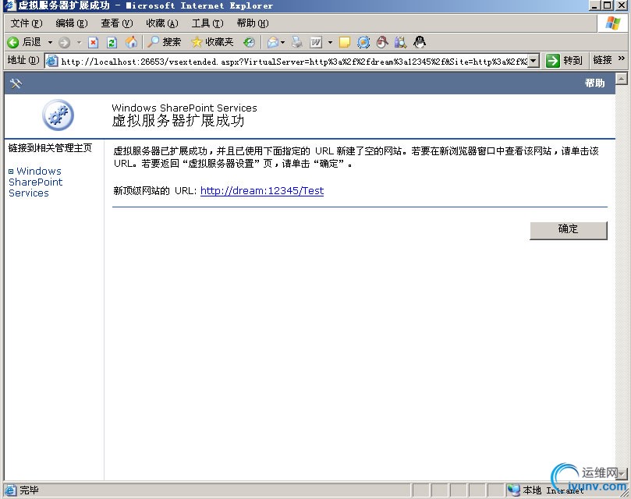This screenshot has height=499, width=631.
Task: Click the Windows SharePoint Services header text
Action: click(184, 108)
